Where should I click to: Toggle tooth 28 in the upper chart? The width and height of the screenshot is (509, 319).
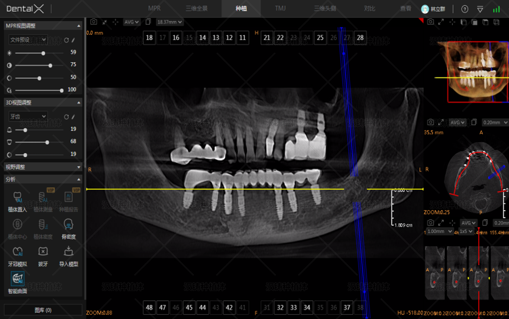pos(360,38)
